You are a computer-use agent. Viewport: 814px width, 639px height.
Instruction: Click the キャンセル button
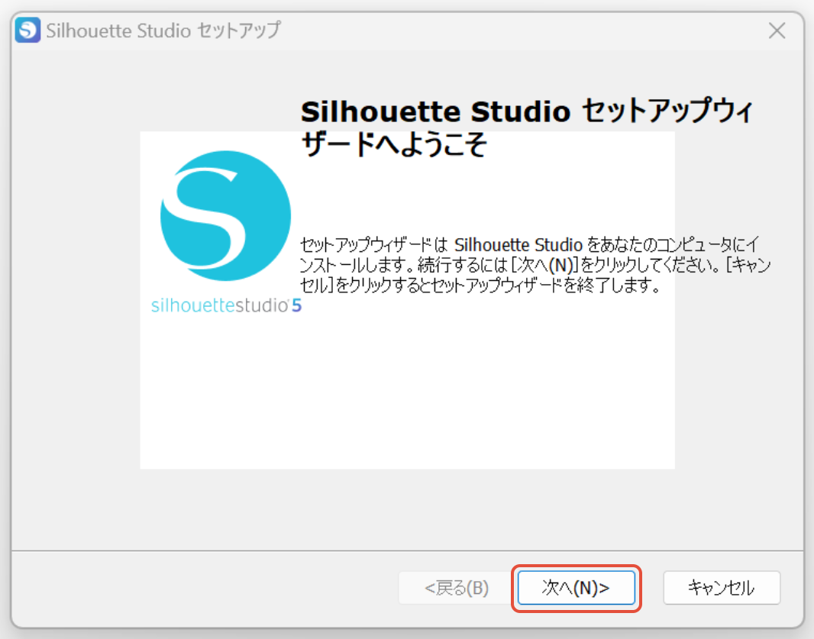pos(721,588)
